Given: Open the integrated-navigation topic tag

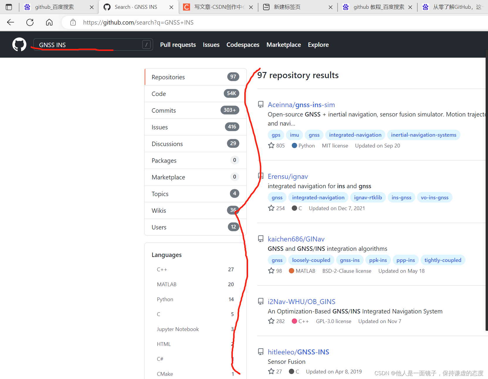Looking at the screenshot, I should 355,135.
